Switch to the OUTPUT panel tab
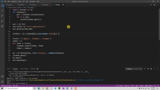This screenshot has width=160, height=90. coord(9,69)
